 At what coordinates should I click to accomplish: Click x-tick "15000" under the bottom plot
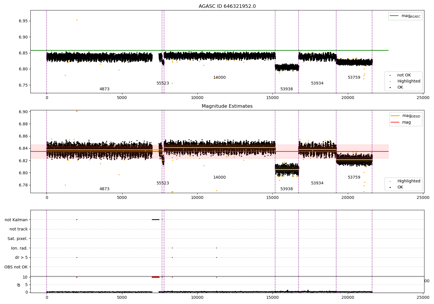click(x=273, y=297)
